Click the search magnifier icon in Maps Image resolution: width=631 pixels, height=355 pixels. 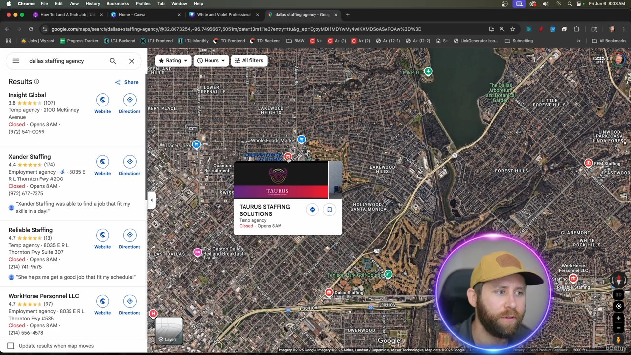113,61
